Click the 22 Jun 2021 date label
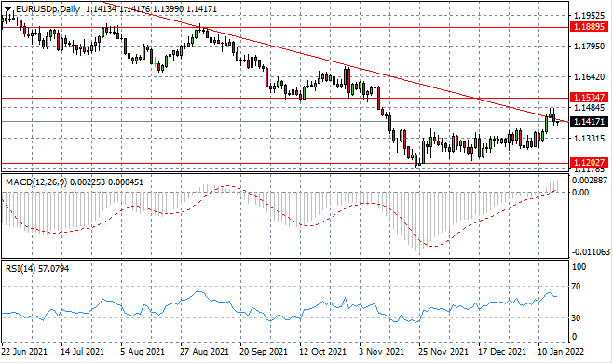The width and height of the screenshot is (613, 363). [x=24, y=352]
